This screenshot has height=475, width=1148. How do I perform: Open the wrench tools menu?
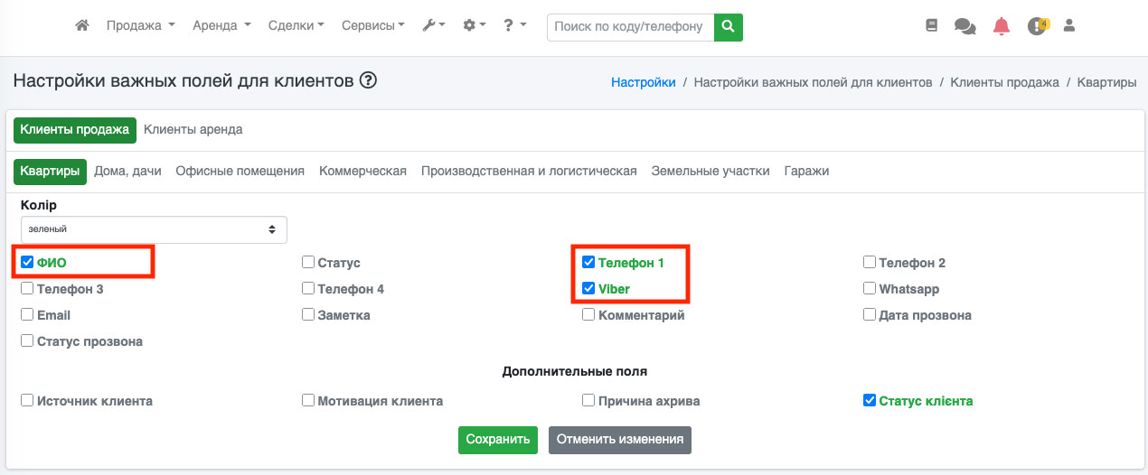click(x=433, y=26)
